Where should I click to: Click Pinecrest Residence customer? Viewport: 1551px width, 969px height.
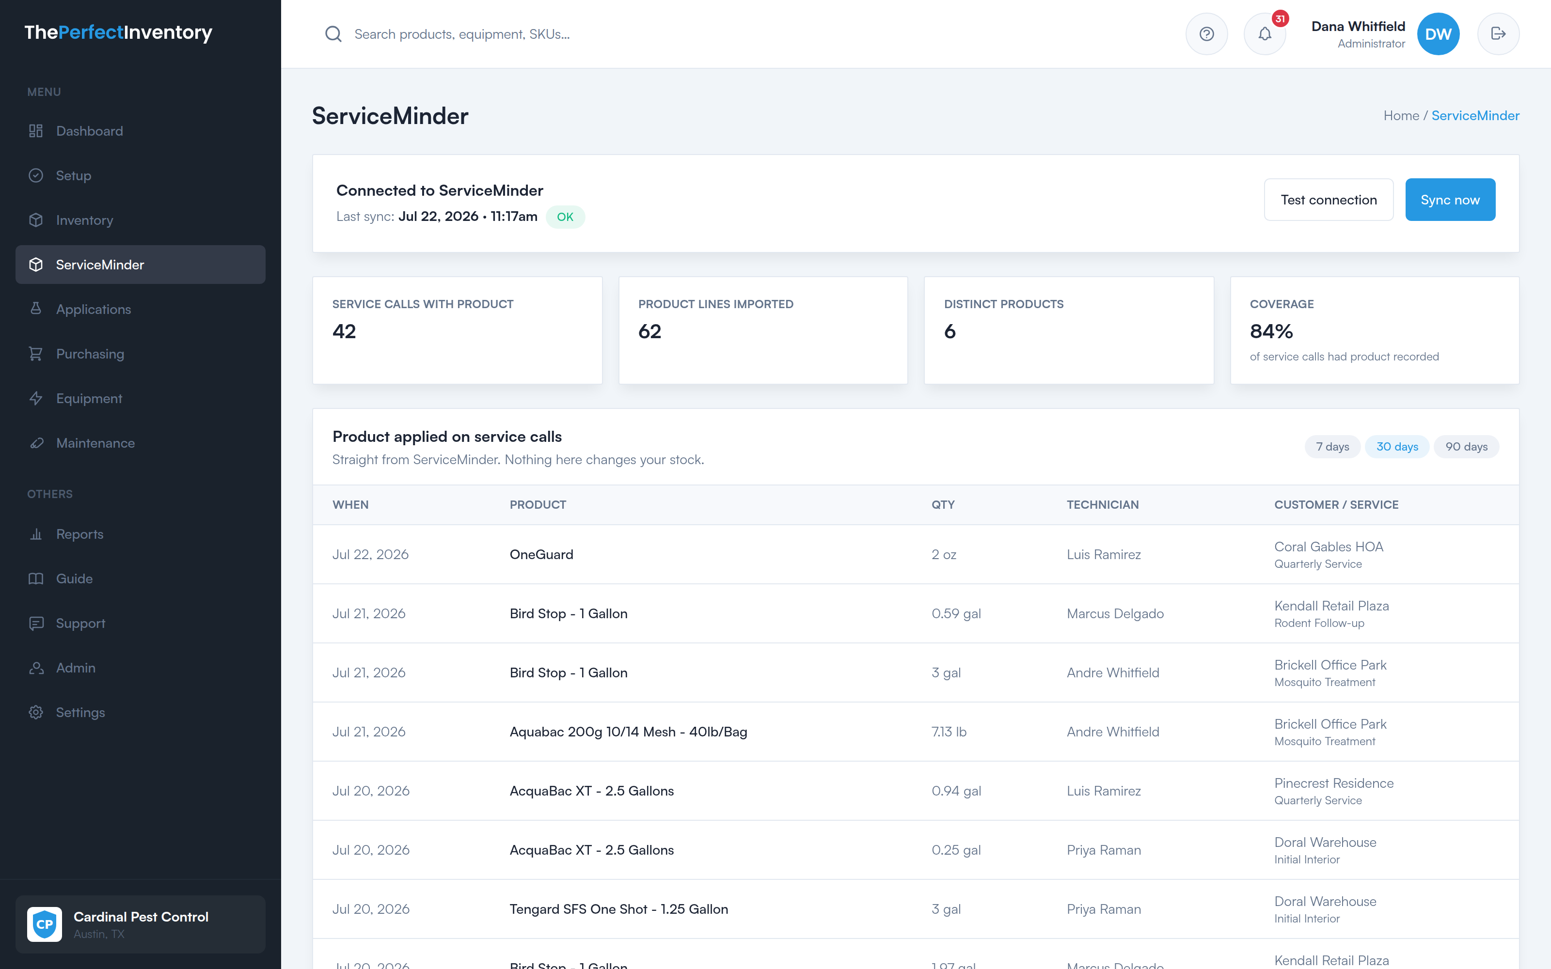pos(1334,783)
